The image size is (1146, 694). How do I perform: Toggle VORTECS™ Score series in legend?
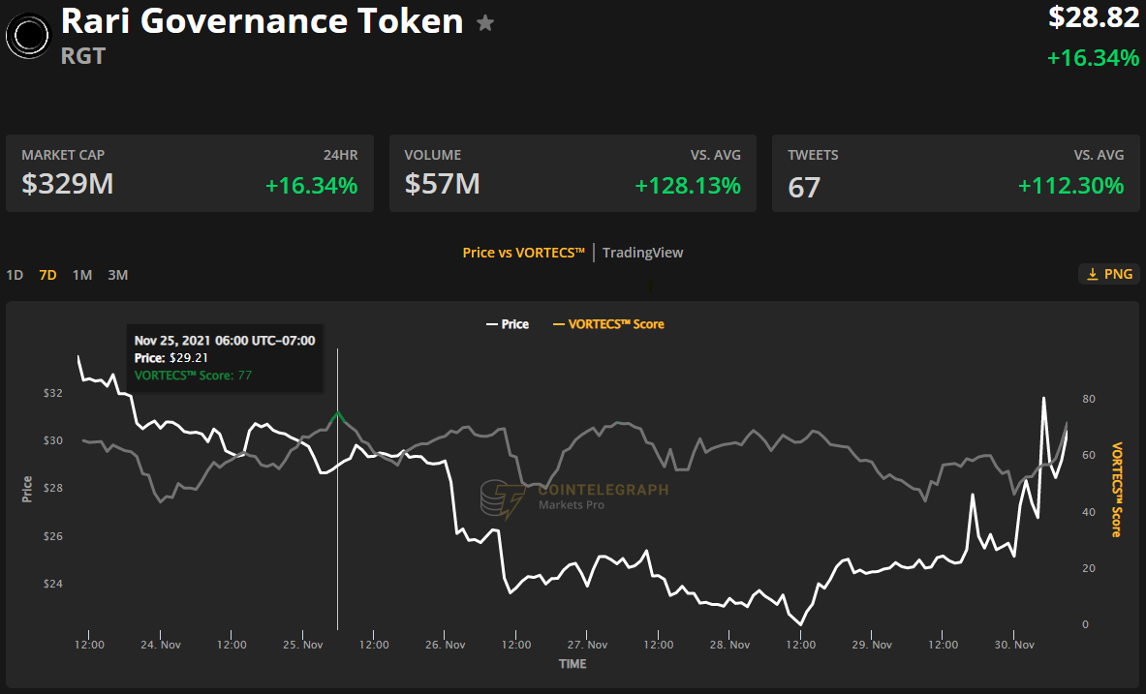[x=608, y=324]
